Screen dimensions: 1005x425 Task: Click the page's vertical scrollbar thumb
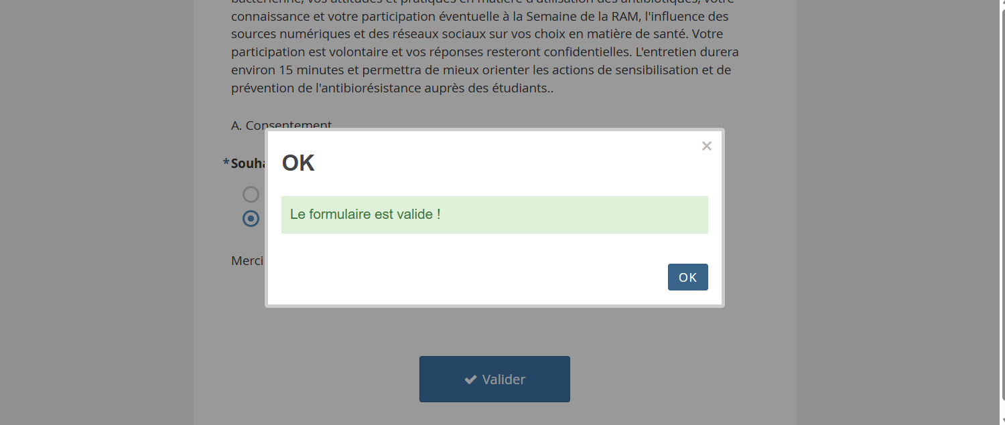pos(1002,201)
